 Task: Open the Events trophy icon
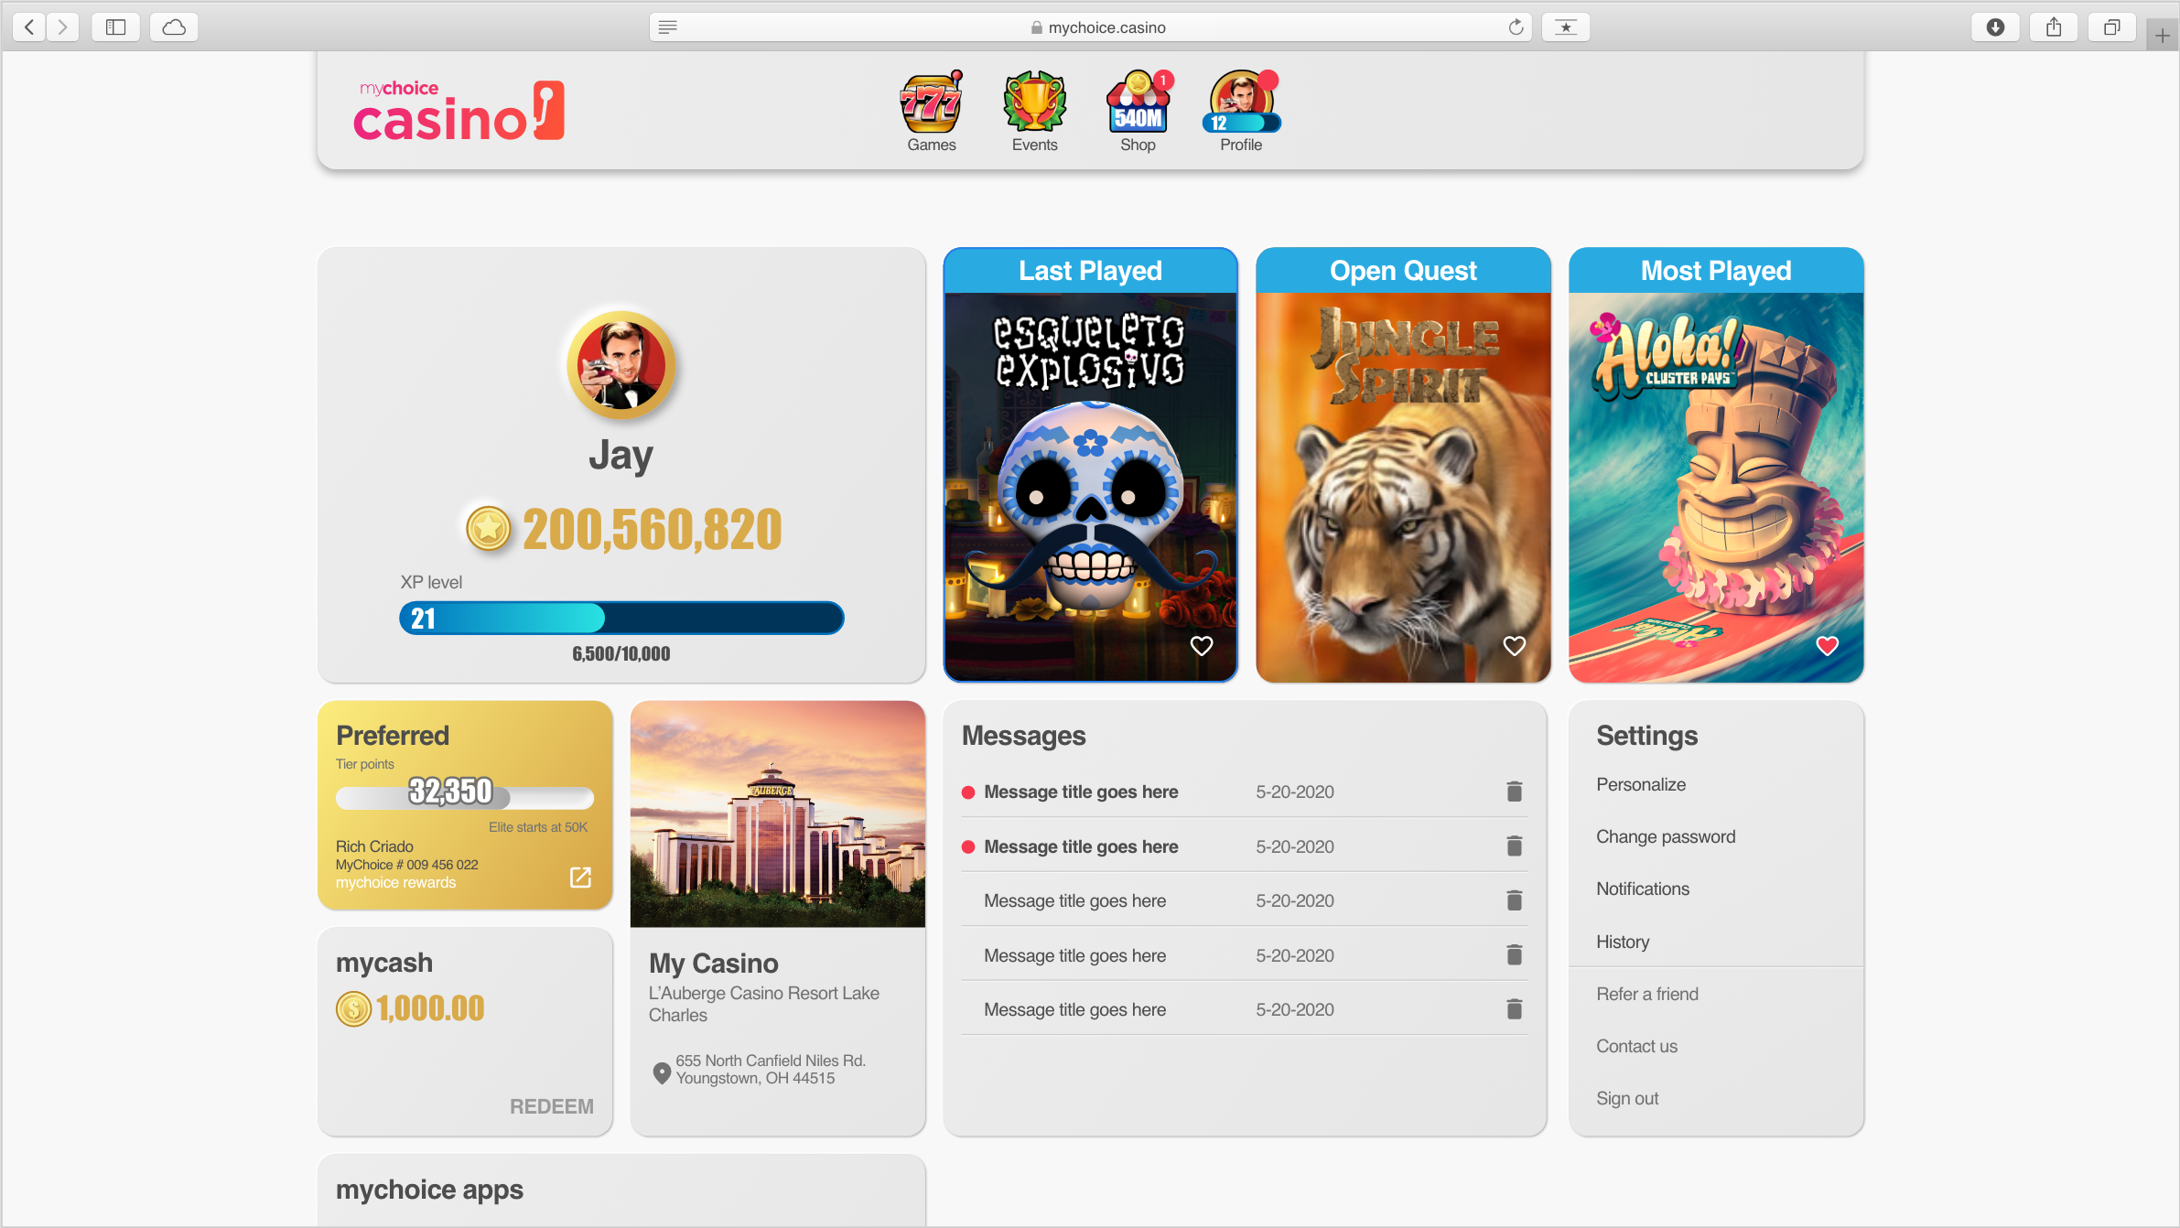[x=1034, y=102]
